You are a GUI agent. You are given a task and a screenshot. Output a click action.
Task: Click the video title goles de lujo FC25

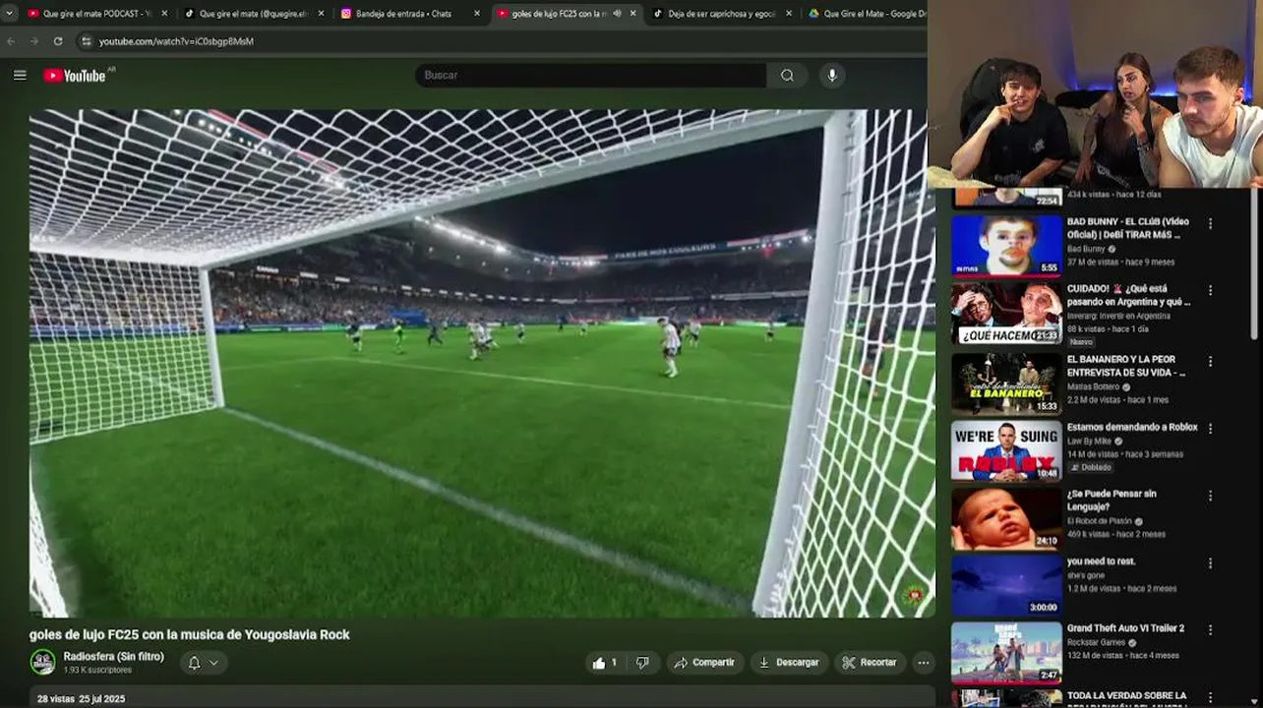[x=190, y=634]
